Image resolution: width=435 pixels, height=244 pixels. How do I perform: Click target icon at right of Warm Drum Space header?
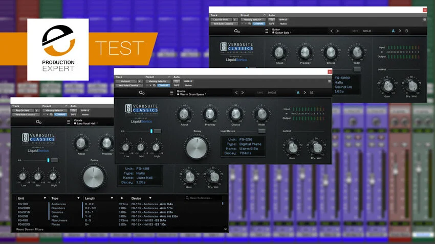(x=329, y=81)
